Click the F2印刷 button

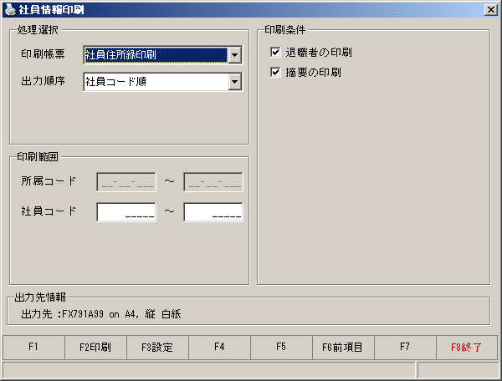click(x=95, y=347)
